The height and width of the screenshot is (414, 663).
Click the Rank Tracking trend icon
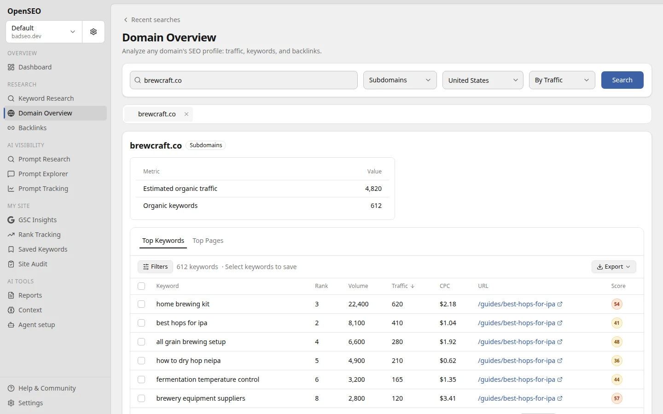(11, 235)
